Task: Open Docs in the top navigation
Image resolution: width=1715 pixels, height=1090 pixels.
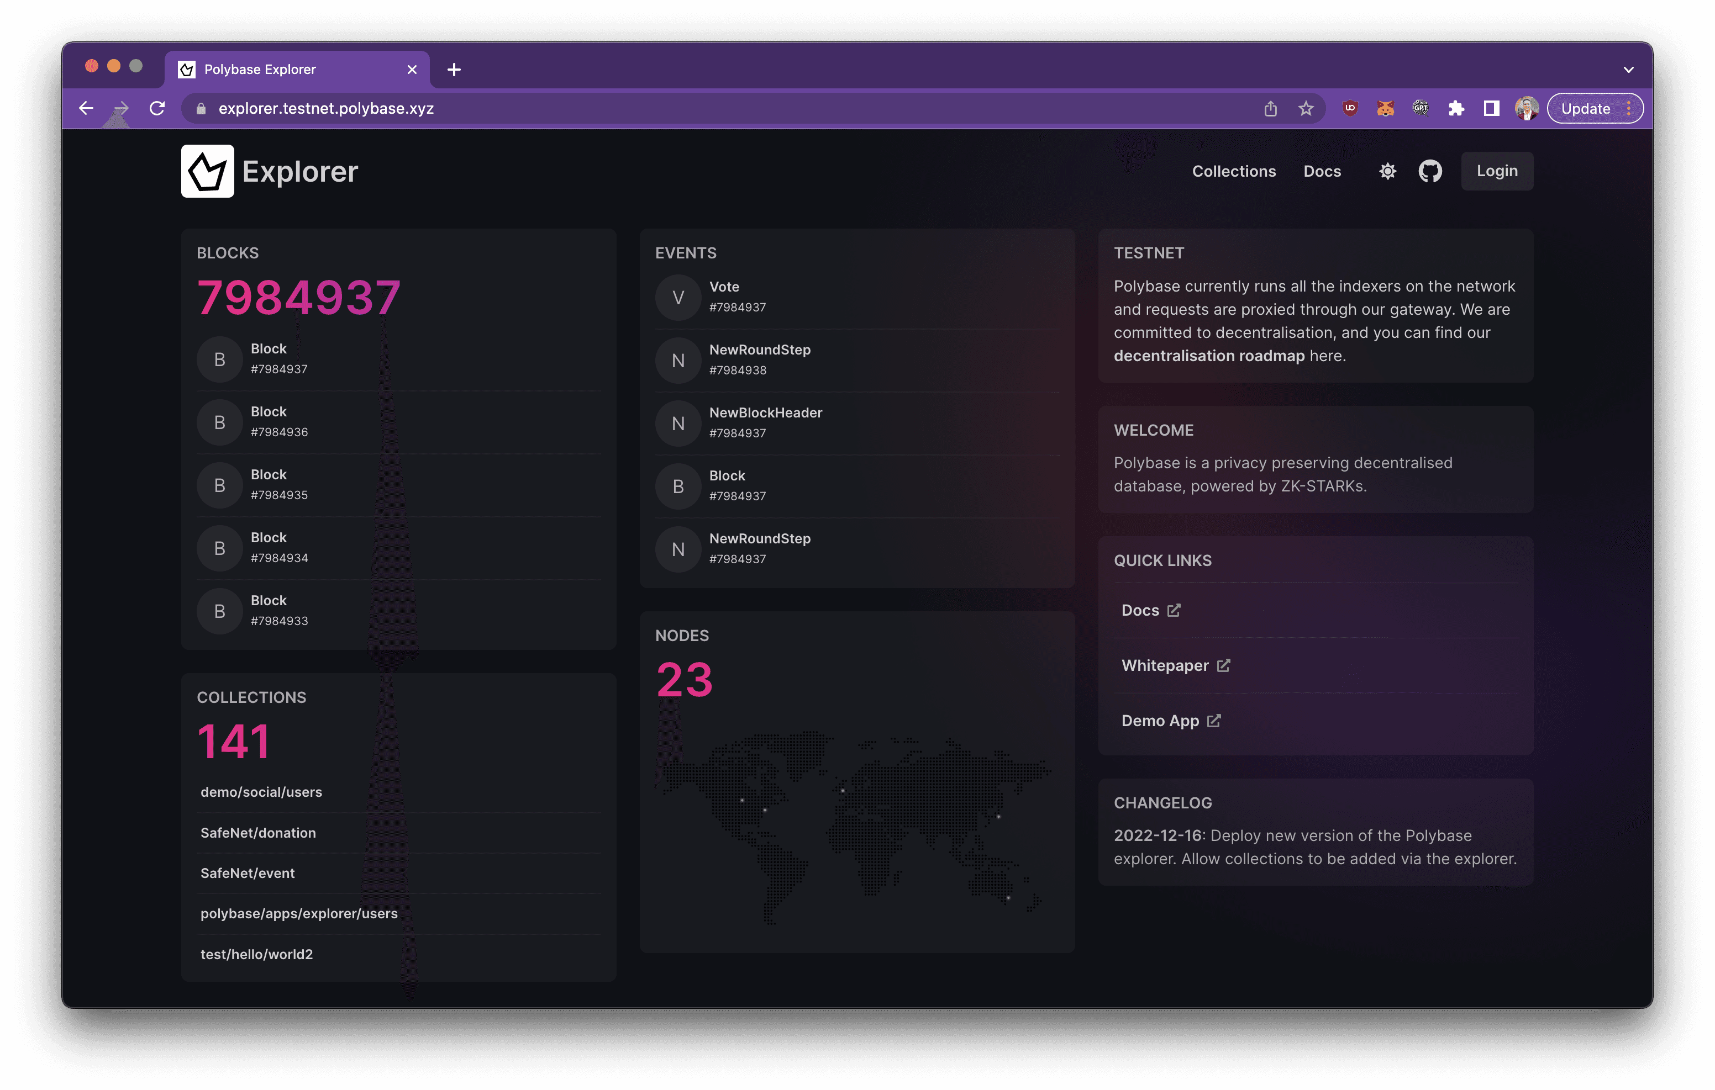Action: click(1322, 172)
